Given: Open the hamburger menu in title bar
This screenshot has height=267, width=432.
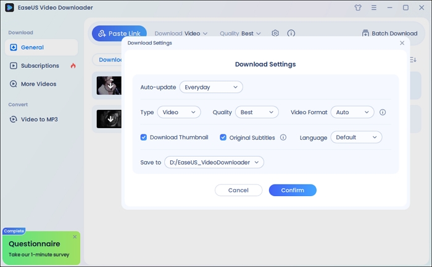Looking at the screenshot, I should pos(374,7).
